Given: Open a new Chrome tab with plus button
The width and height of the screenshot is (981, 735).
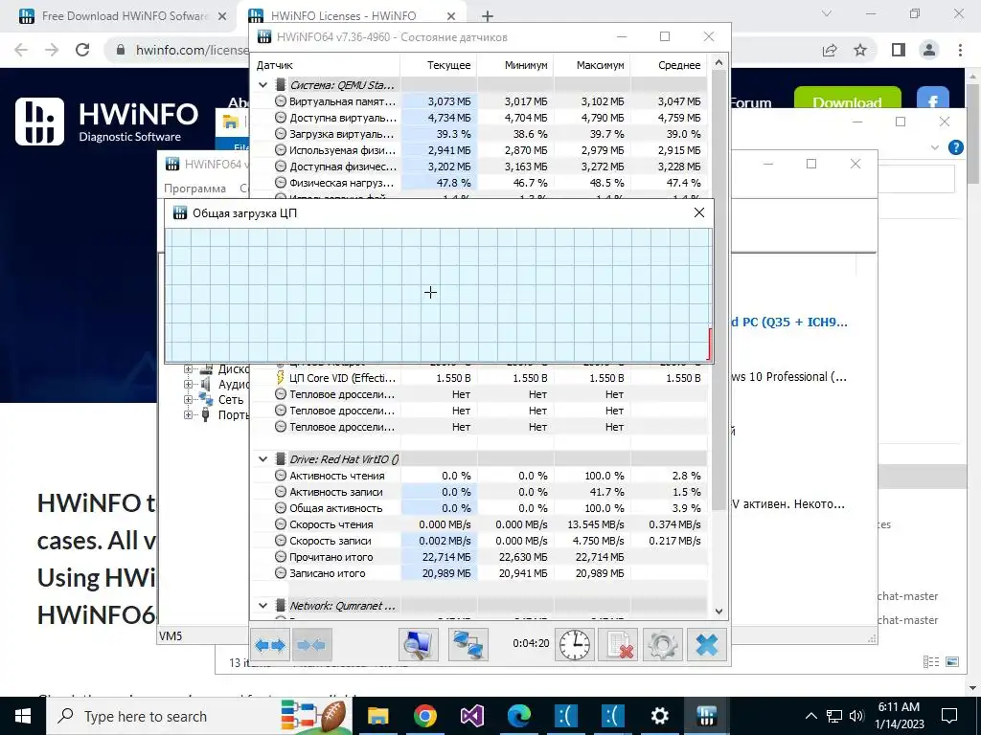Looking at the screenshot, I should (x=488, y=16).
